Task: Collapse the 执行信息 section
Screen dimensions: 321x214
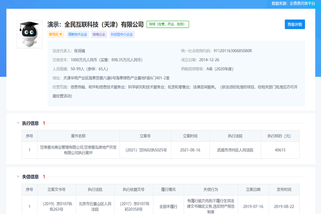Action: [18, 123]
